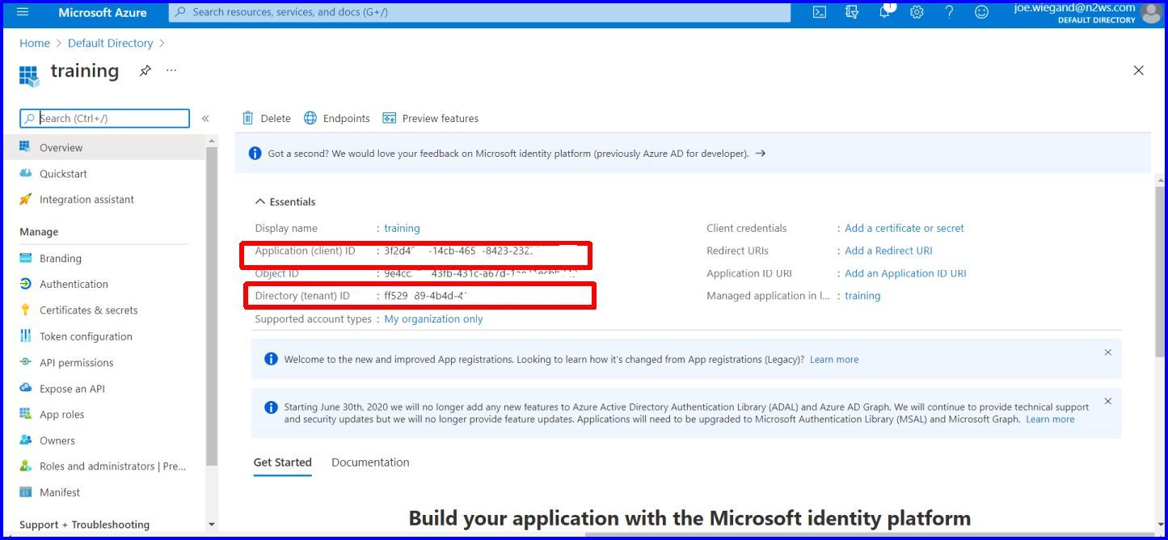Select the Get Started tab
This screenshot has width=1168, height=540.
[282, 462]
